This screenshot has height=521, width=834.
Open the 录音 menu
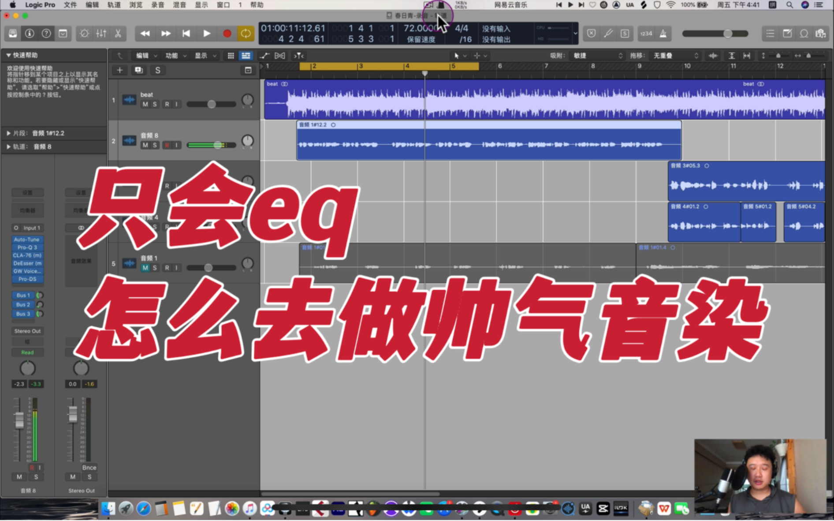[157, 5]
